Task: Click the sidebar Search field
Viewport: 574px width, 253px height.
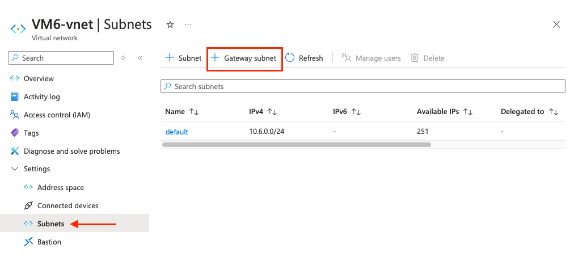Action: pyautogui.click(x=61, y=58)
